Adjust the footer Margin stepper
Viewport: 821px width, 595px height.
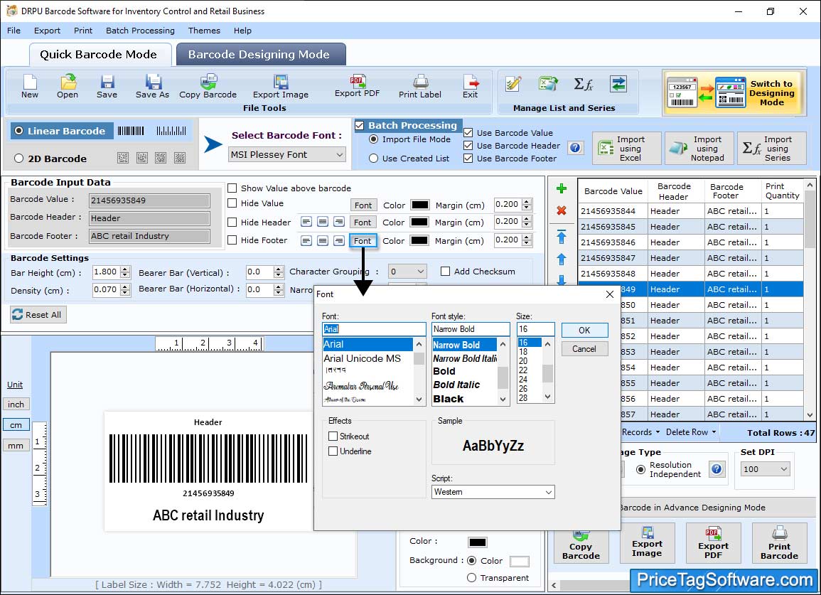527,240
